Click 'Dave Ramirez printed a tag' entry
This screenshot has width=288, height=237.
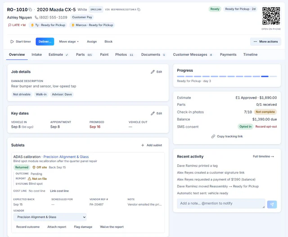197,166
